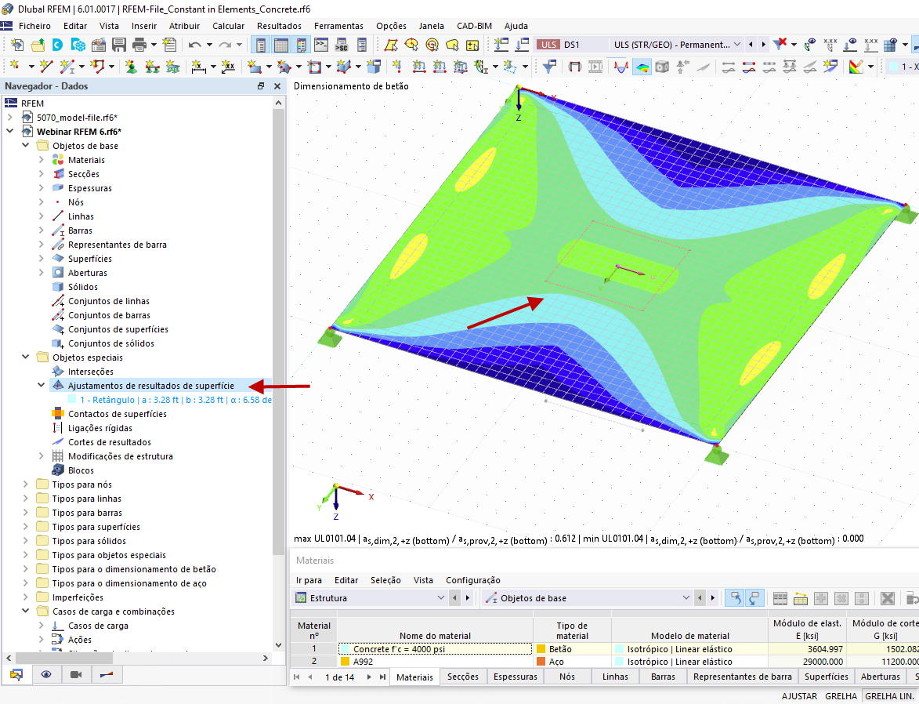Click the Undo arrow icon
The width and height of the screenshot is (919, 704).
click(194, 45)
